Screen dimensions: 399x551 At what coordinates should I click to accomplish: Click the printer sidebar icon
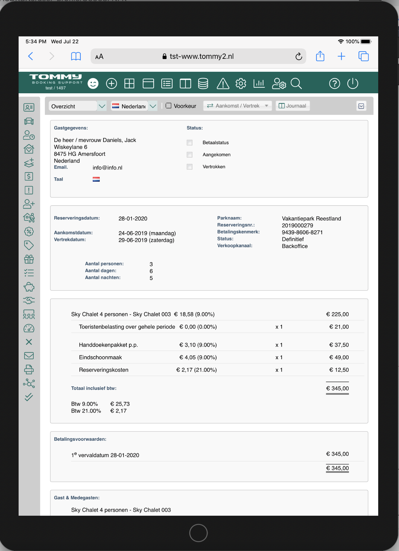click(x=29, y=370)
